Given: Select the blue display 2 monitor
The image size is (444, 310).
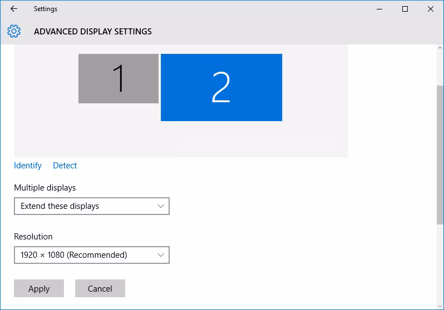Looking at the screenshot, I should tap(221, 87).
